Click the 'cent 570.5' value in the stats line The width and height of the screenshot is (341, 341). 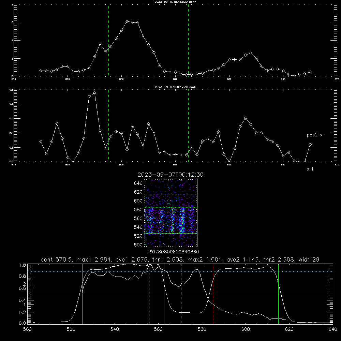[x=57, y=260]
